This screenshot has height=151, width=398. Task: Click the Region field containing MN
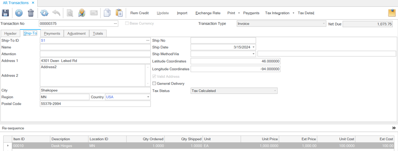coord(65,97)
